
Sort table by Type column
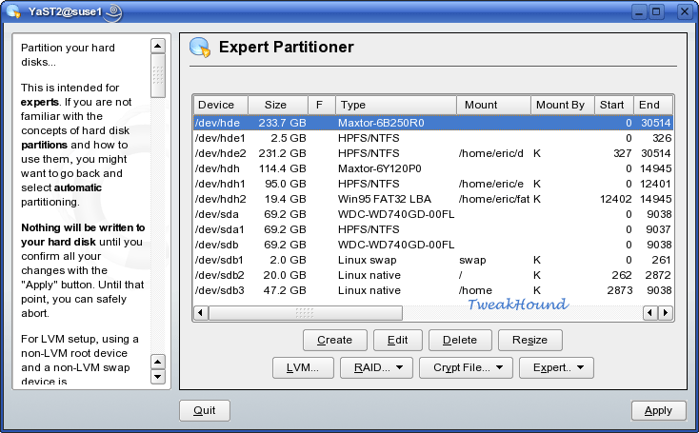click(x=396, y=105)
